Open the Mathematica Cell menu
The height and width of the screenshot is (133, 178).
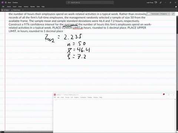click(72, 98)
